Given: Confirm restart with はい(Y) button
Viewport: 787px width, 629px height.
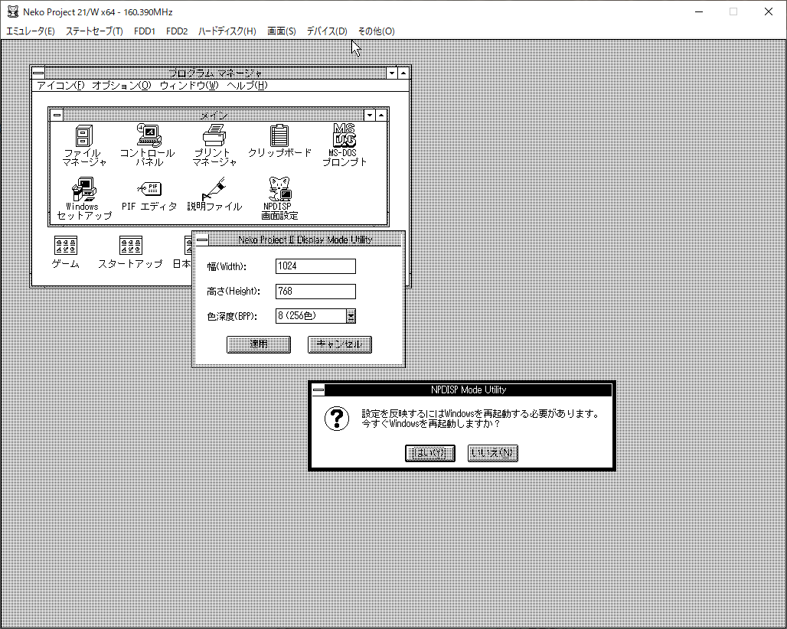Looking at the screenshot, I should (x=430, y=453).
